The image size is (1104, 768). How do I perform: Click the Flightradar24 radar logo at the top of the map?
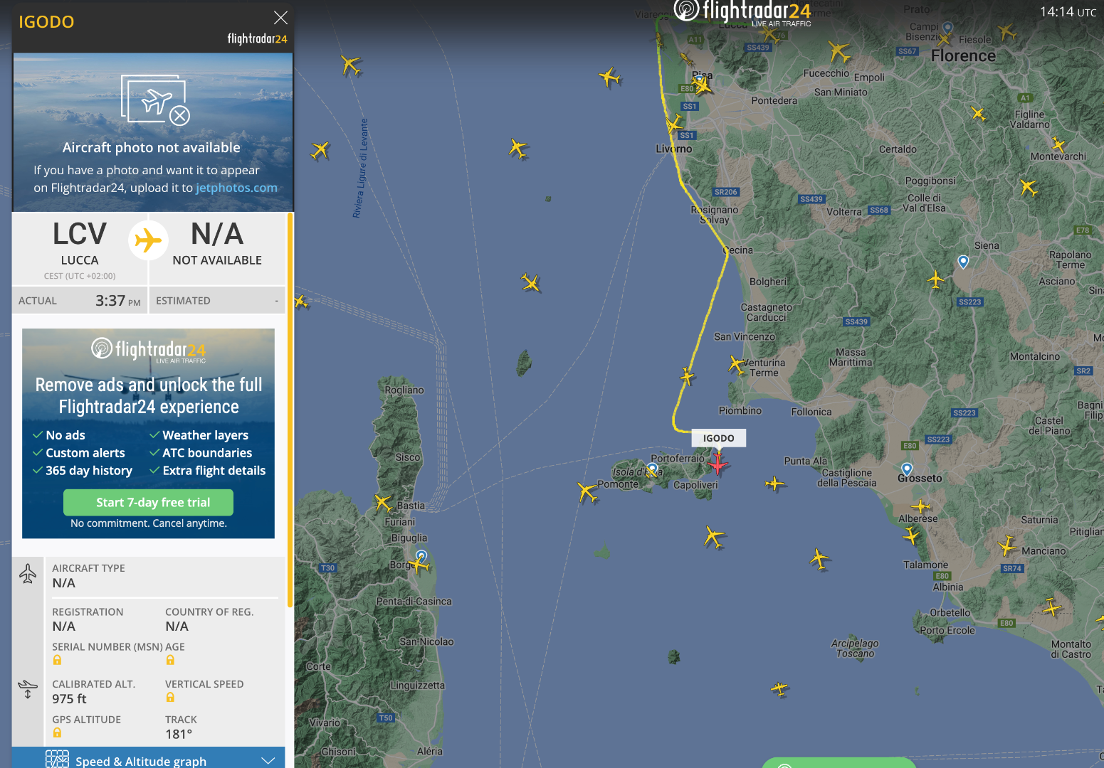687,10
